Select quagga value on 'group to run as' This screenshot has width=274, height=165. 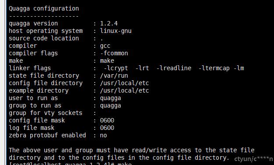tap(110, 106)
